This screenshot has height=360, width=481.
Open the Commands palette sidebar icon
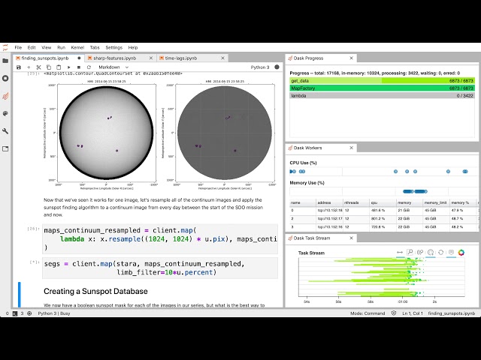pos(5,113)
